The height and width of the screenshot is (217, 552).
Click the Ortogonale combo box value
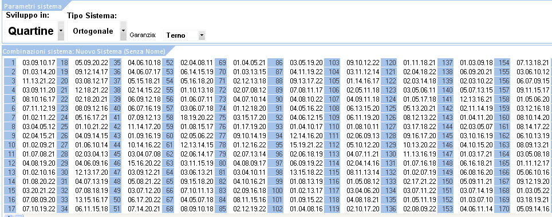tap(93, 31)
